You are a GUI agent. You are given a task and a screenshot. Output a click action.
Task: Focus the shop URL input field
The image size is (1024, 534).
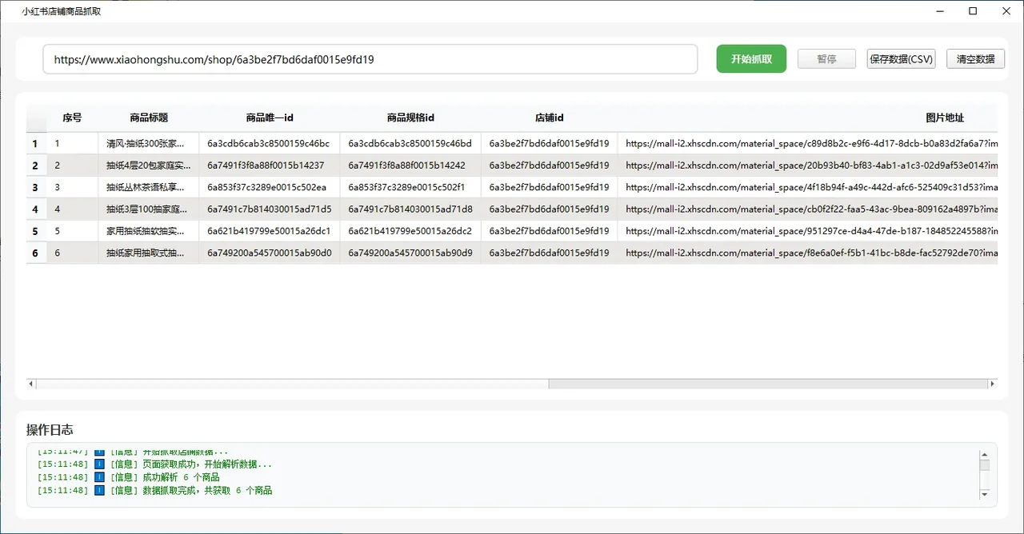(370, 59)
